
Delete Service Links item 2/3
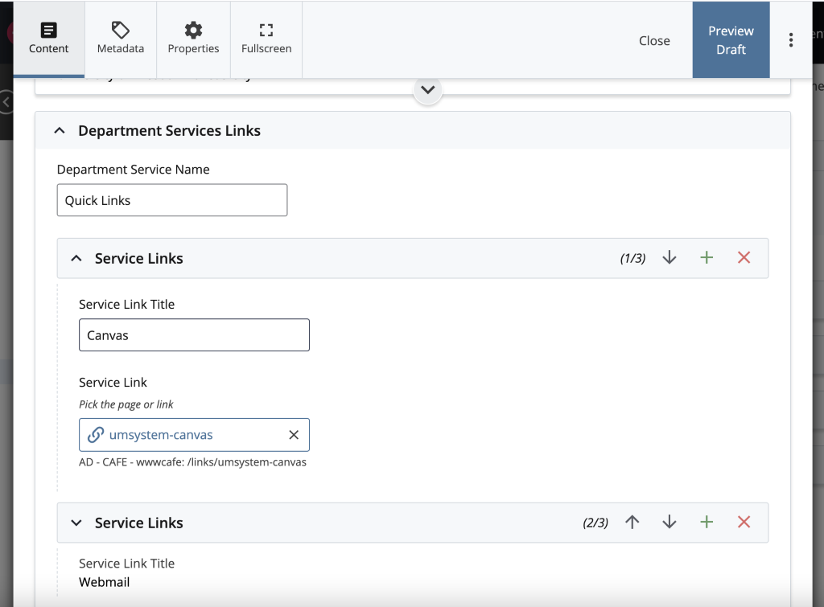coord(744,523)
